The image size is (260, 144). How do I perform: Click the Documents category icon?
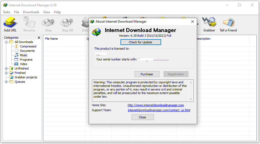tap(17, 51)
